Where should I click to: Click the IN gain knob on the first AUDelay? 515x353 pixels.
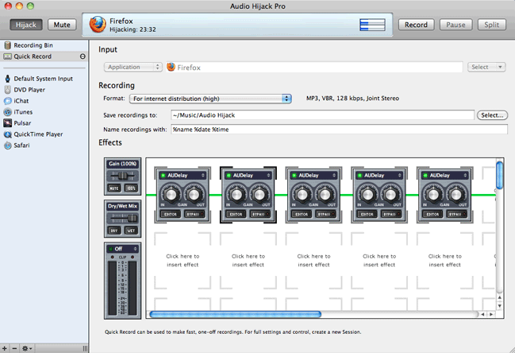pos(171,194)
